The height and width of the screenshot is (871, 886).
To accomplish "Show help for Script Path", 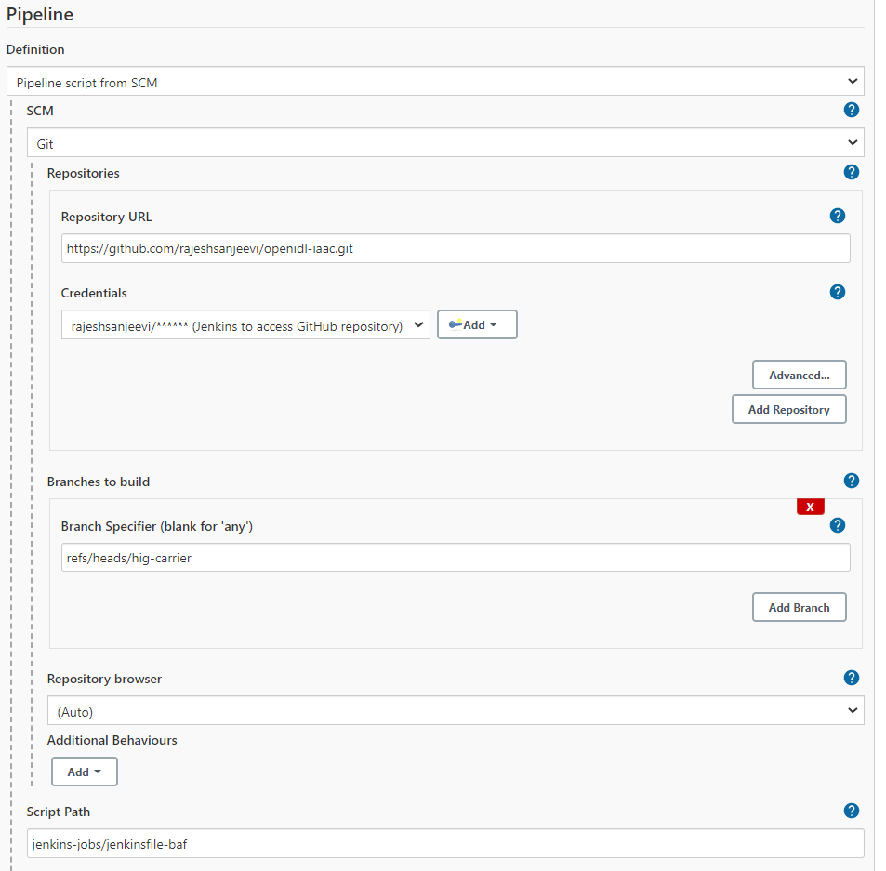I will tap(851, 811).
